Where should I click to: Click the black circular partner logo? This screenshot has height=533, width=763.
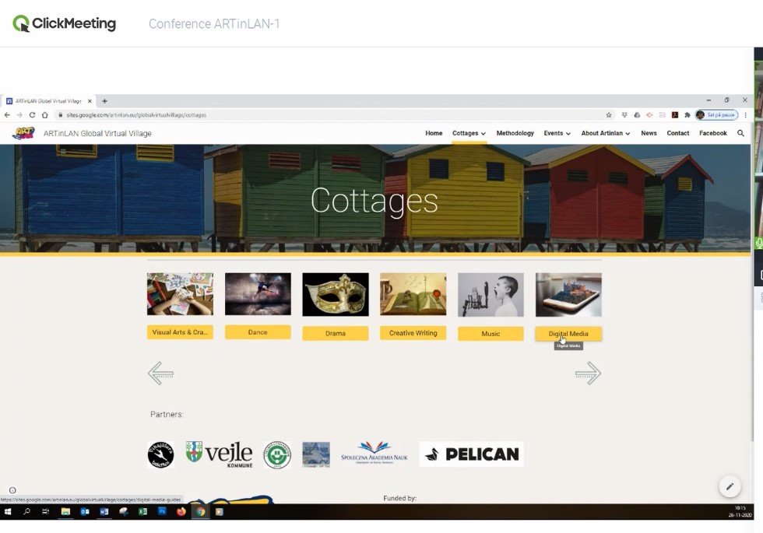160,454
